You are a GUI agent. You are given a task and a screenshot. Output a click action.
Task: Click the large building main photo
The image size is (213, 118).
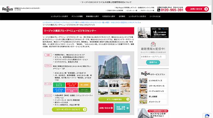(x=114, y=67)
